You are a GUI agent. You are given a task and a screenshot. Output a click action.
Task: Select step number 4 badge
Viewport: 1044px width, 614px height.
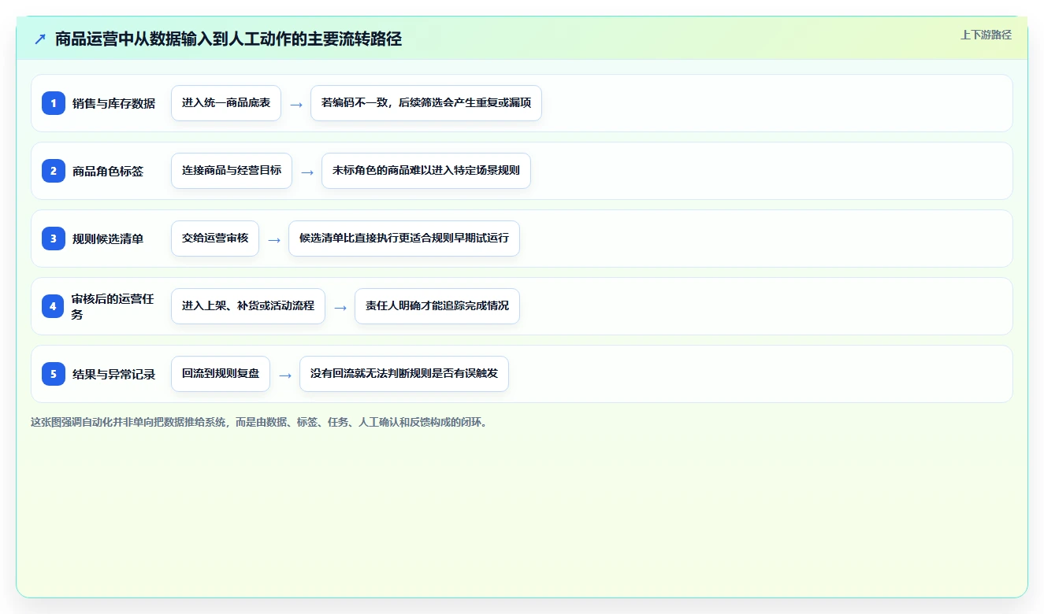(x=54, y=305)
